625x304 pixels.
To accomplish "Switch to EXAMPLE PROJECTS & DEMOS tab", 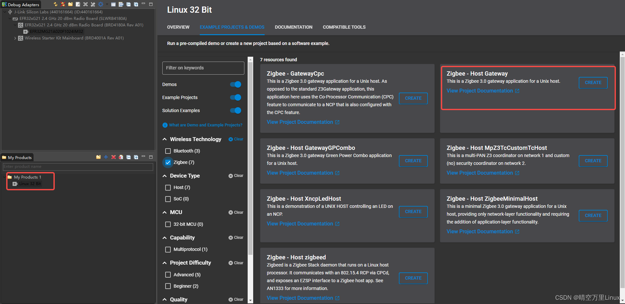I will (x=232, y=27).
